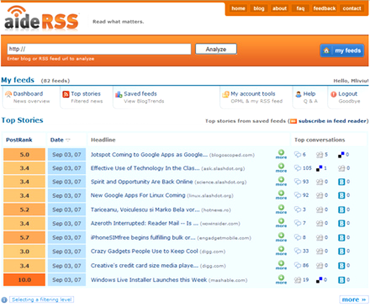Viewport: 370px width, 308px height.
Task: Open iPhoneSIMfree begins fulfilling bulk headline
Action: point(143,237)
